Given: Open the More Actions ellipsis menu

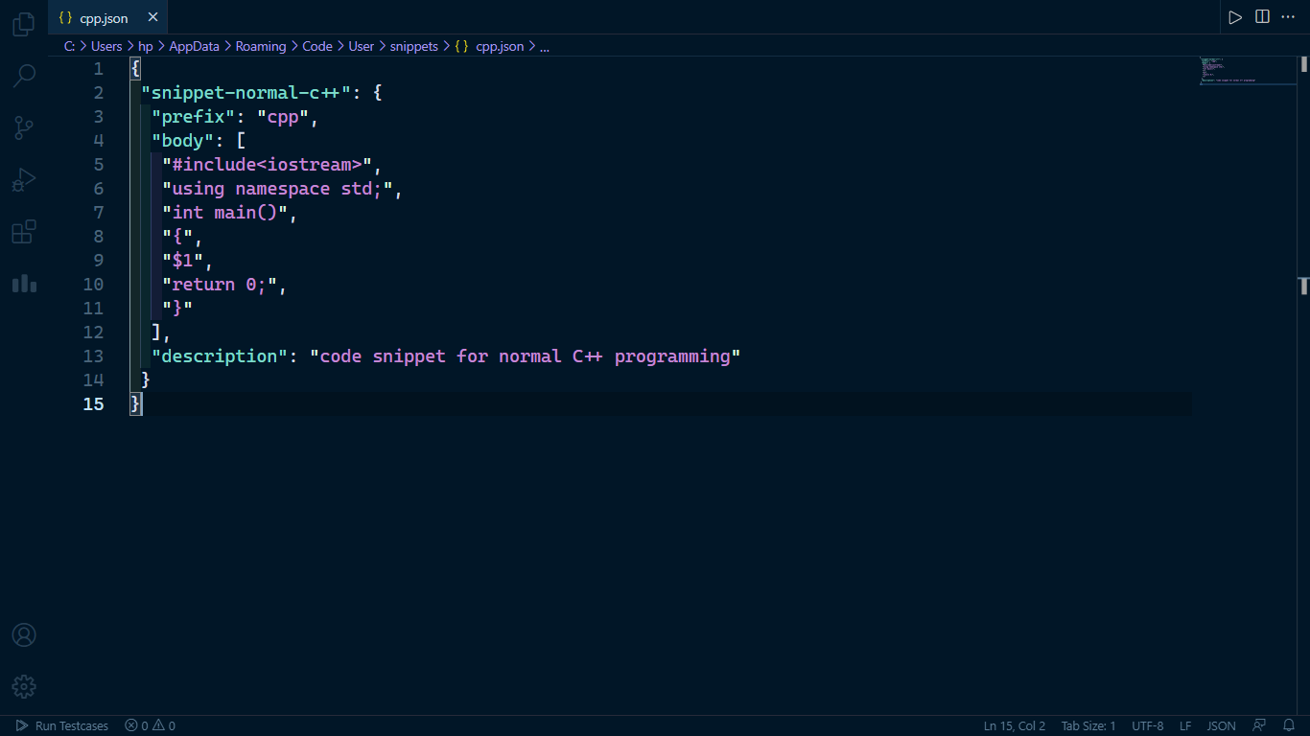Looking at the screenshot, I should (1288, 17).
